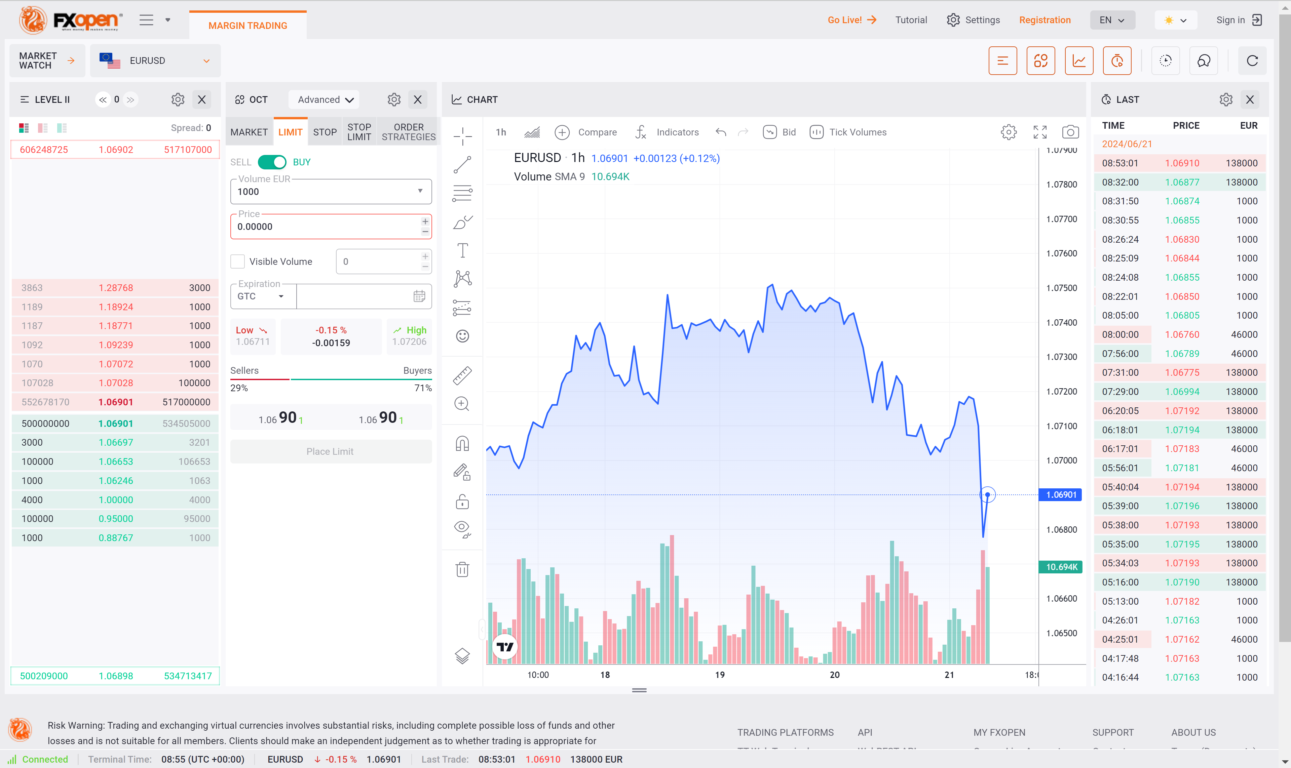Open the support chat icon
This screenshot has height=768, width=1291.
click(1204, 60)
